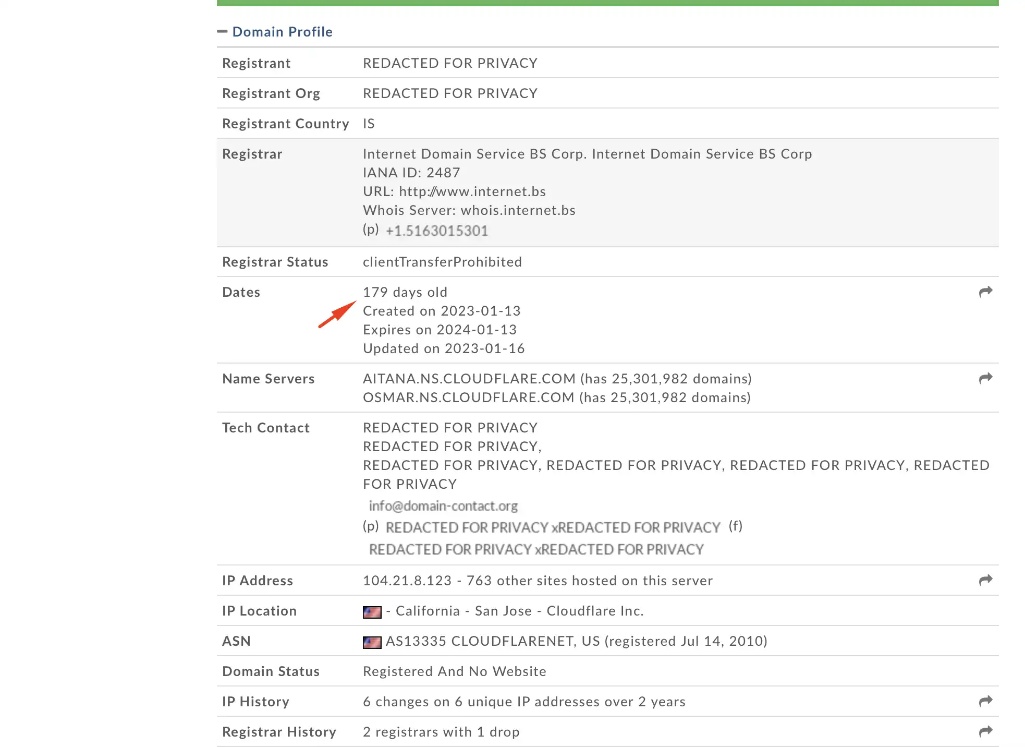Click US flag icon in ASN row
Screen dimensions: 1025x747
pyautogui.click(x=372, y=642)
